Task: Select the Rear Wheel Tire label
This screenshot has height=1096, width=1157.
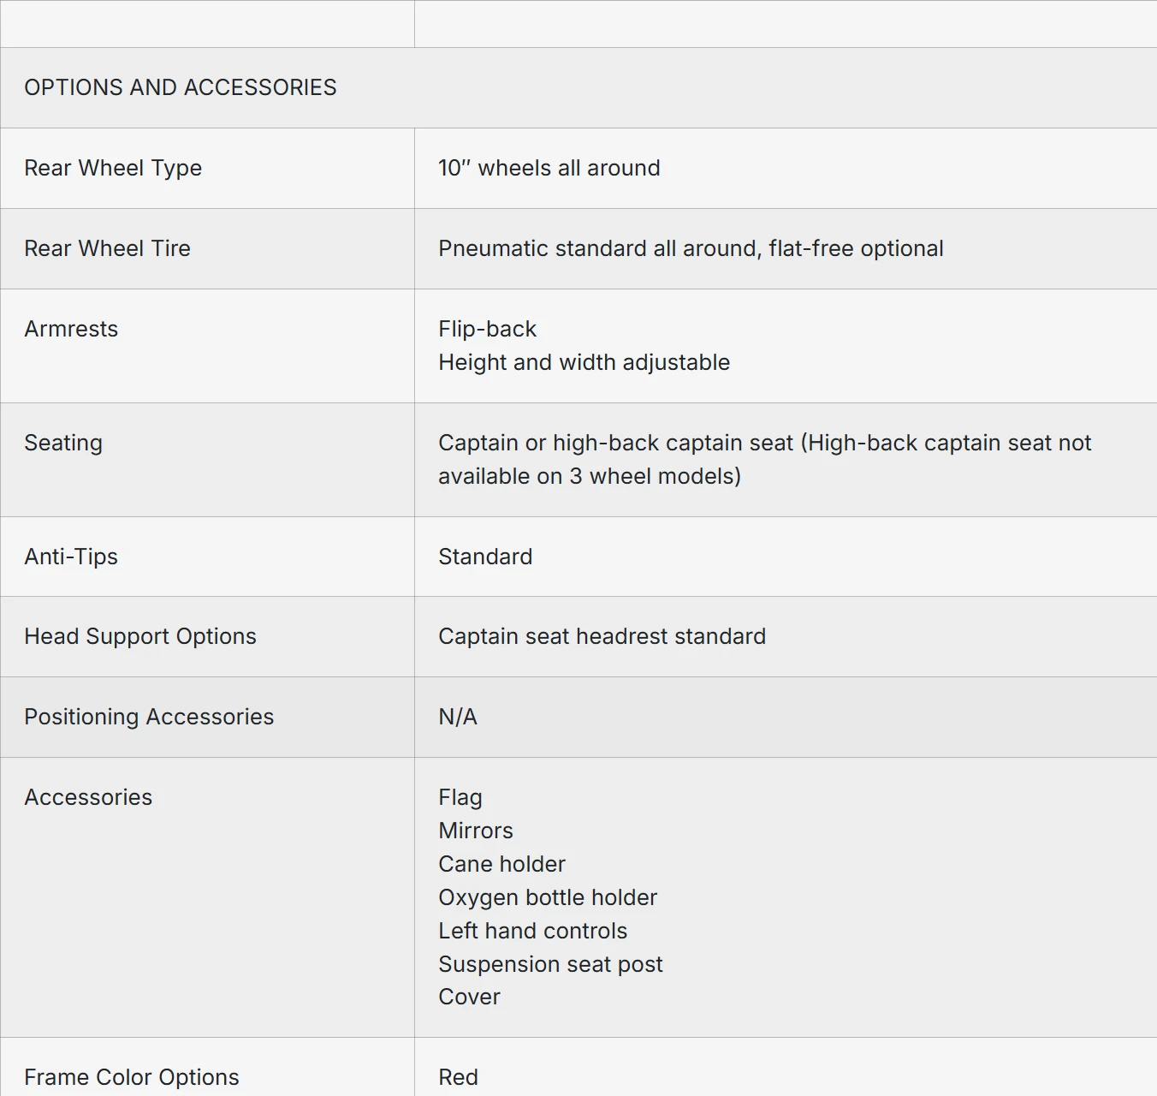Action: 108,248
